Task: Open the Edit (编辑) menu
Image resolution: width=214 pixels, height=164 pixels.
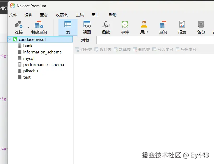Action: [28, 15]
